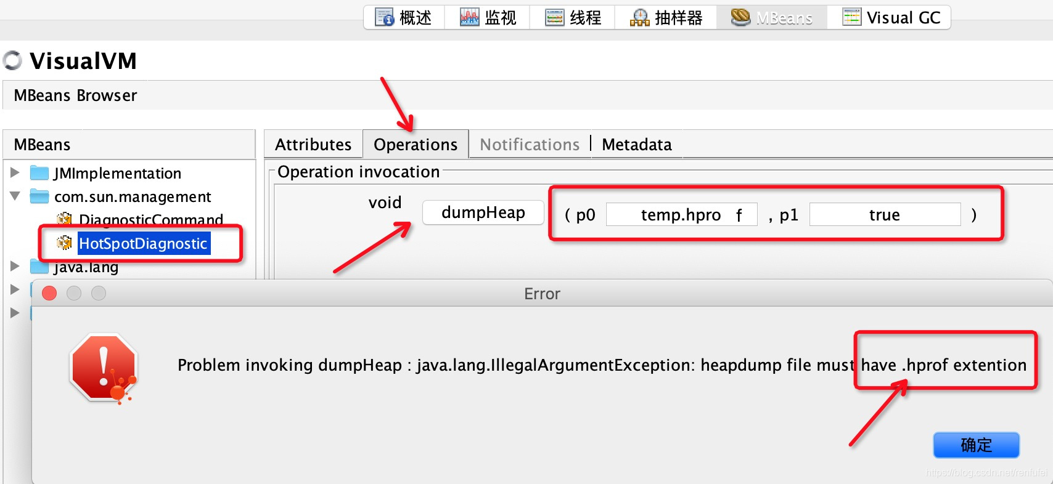Click the Visual GC tab icon
The width and height of the screenshot is (1053, 484).
[851, 17]
